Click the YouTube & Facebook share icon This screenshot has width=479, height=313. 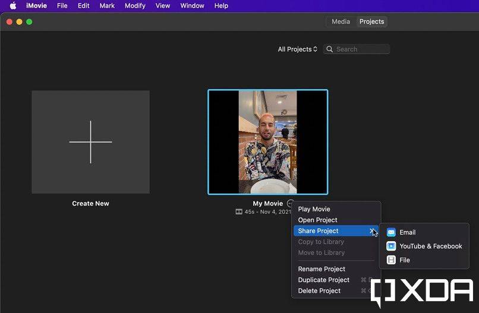pyautogui.click(x=391, y=246)
